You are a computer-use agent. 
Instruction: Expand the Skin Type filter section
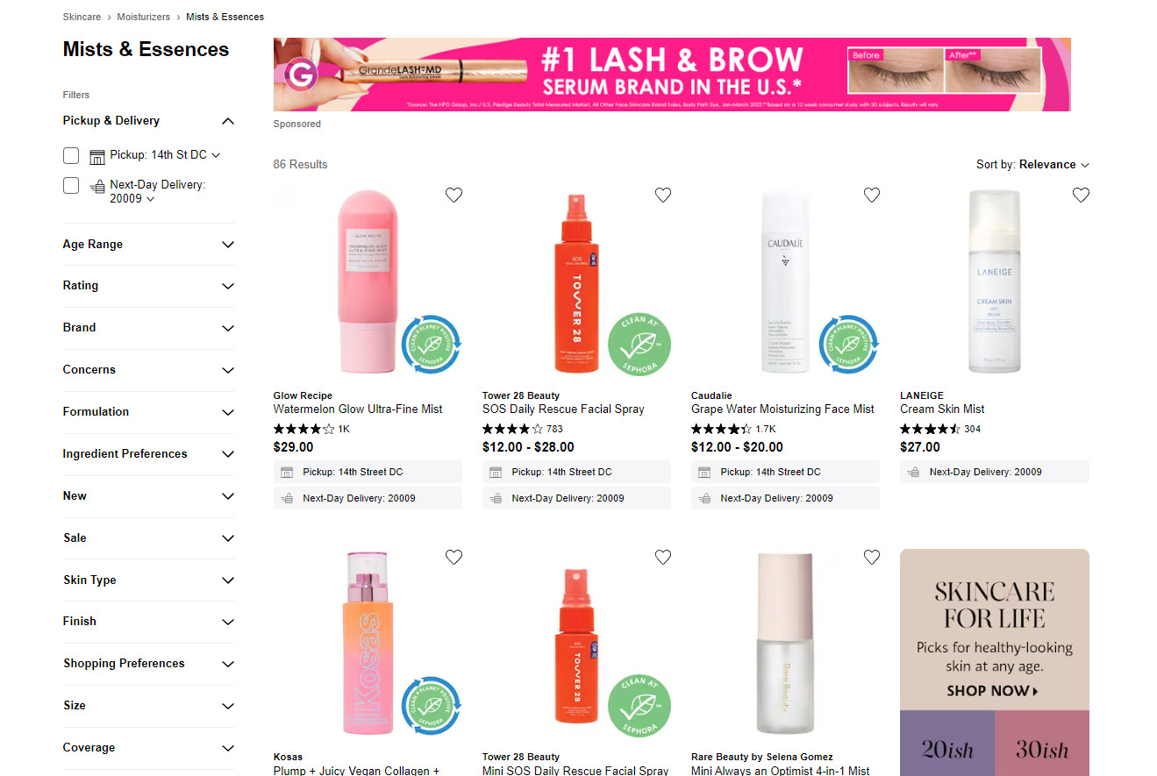148,580
